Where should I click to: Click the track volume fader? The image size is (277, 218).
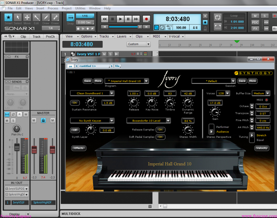[x=17, y=147]
